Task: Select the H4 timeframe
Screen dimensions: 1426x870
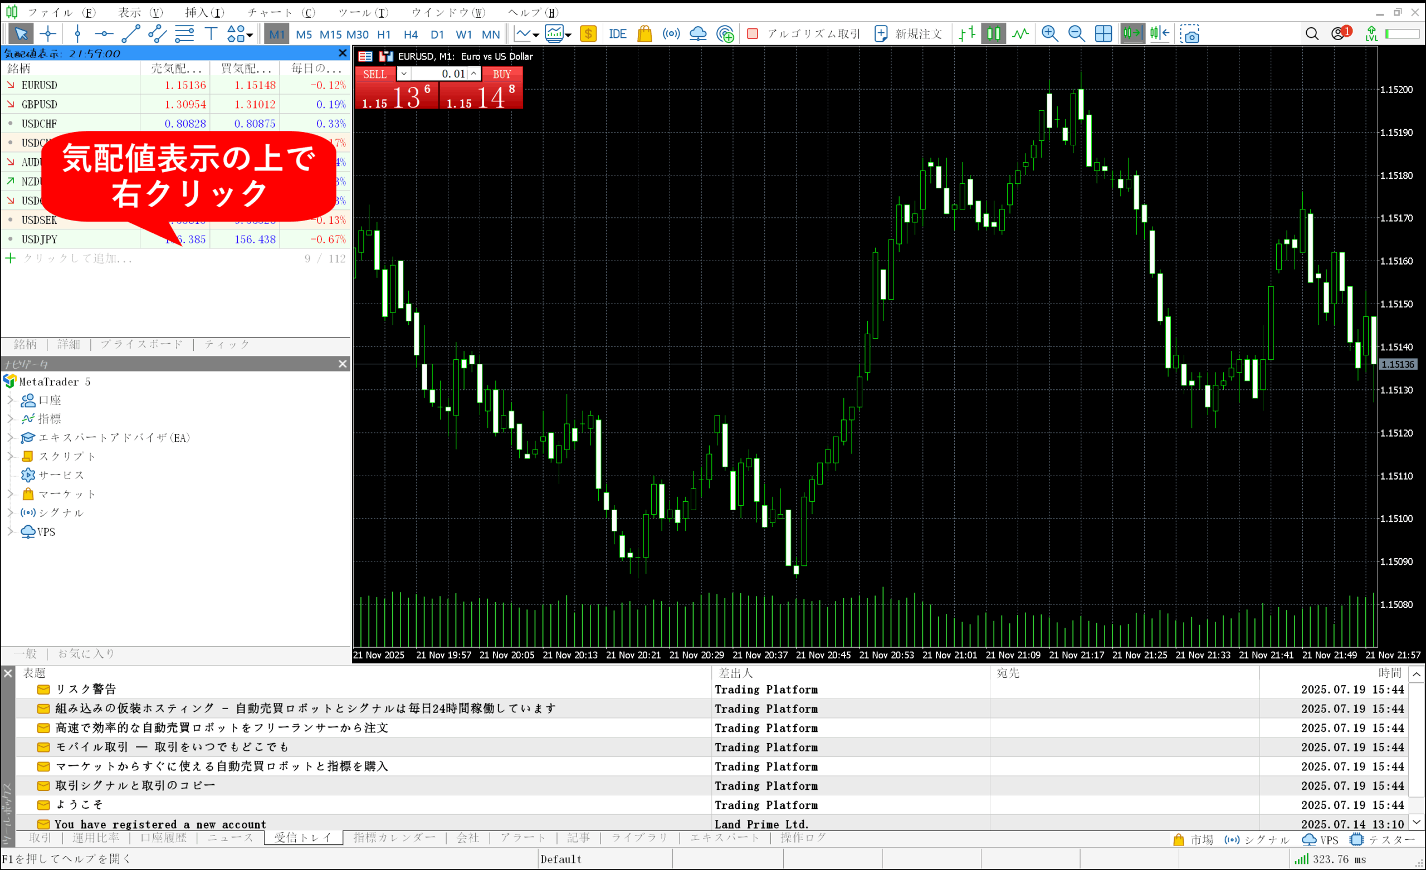Action: pos(411,34)
